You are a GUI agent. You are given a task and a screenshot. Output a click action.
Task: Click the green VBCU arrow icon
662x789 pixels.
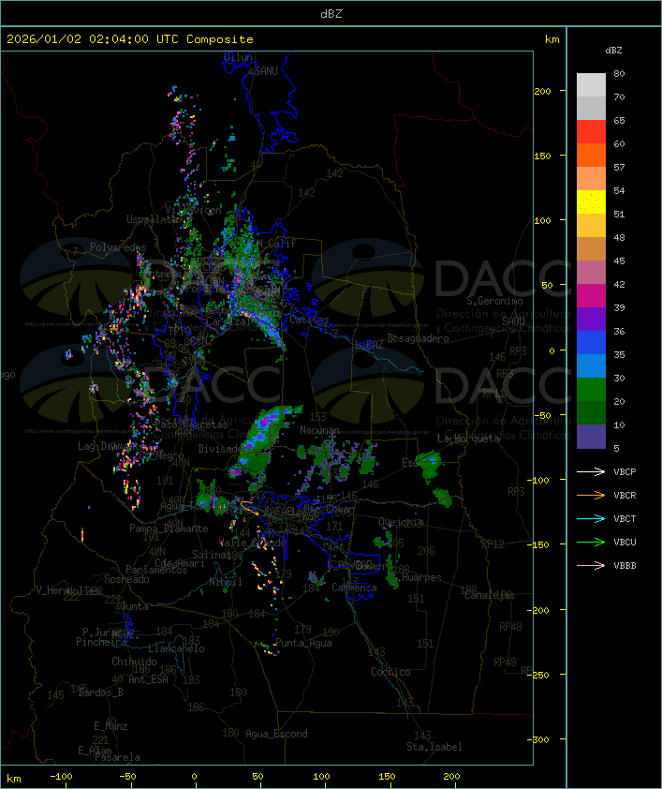point(591,542)
